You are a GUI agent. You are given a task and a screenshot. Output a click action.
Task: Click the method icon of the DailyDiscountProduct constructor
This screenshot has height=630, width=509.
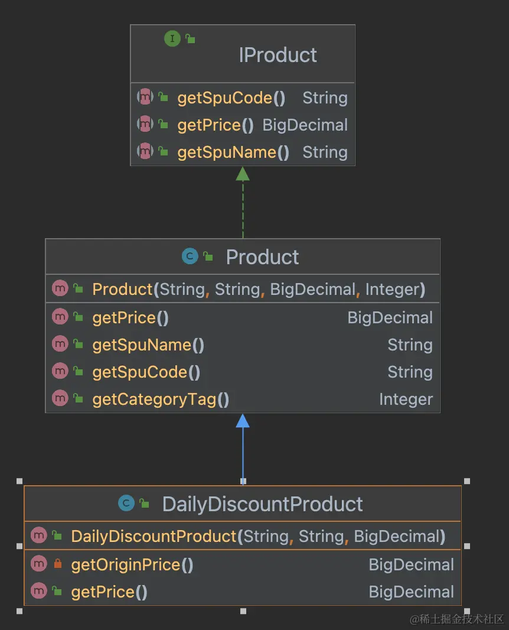[39, 536]
